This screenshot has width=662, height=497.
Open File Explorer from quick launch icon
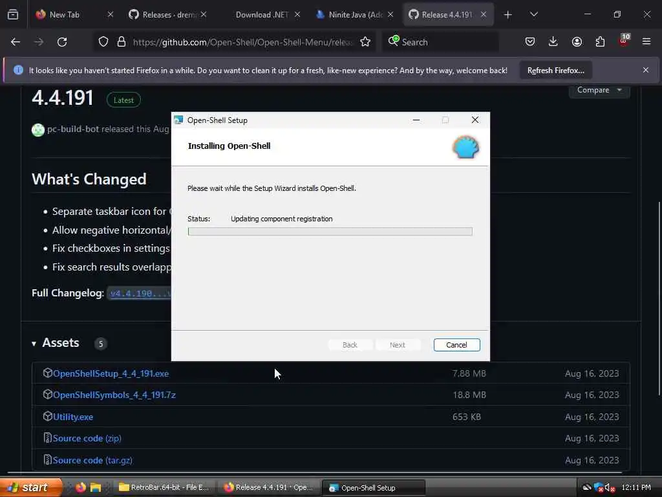(x=96, y=487)
